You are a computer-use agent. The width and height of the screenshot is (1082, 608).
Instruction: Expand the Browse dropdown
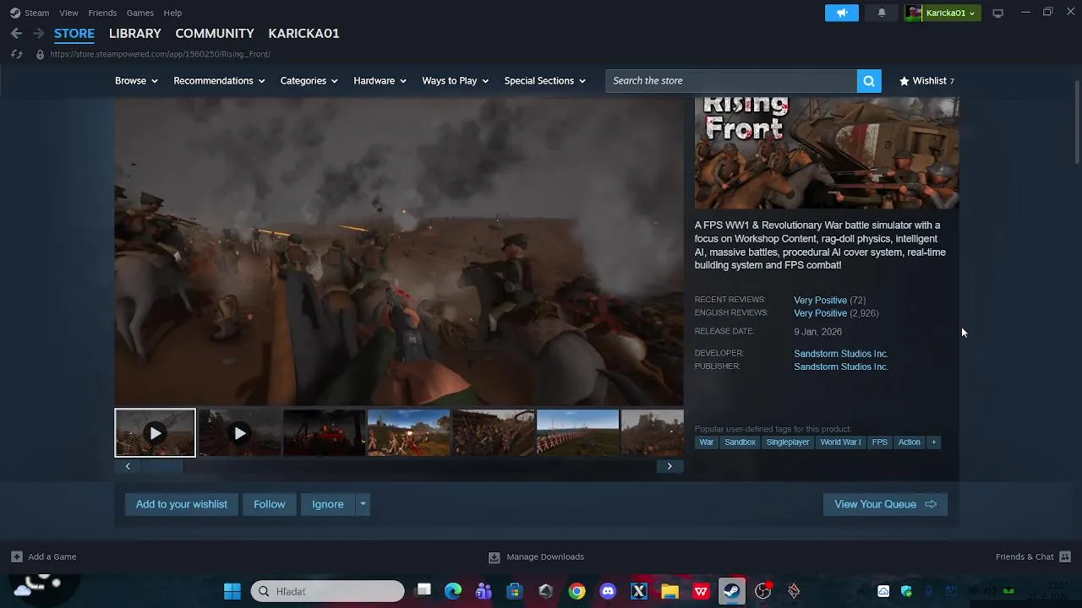[x=136, y=81]
